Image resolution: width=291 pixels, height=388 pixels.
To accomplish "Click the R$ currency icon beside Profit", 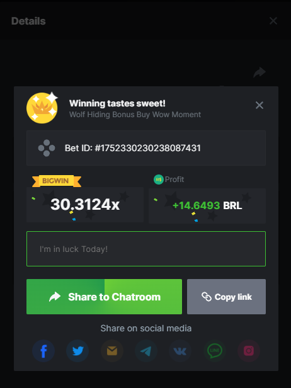I will [159, 180].
